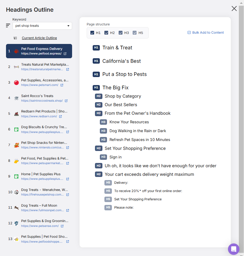This screenshot has height=256, width=244.
Task: Open the https://www.petsmart.com/ URL link
Action: pyautogui.click(x=39, y=85)
